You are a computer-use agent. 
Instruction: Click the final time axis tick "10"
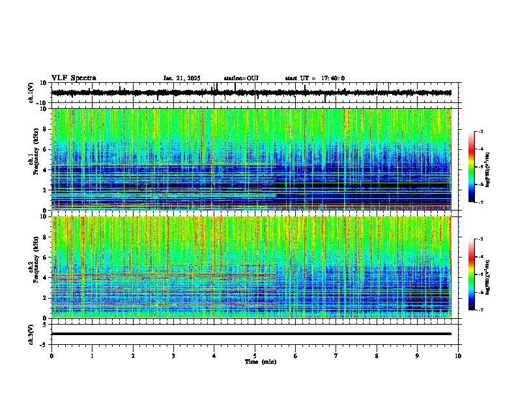tap(458, 356)
